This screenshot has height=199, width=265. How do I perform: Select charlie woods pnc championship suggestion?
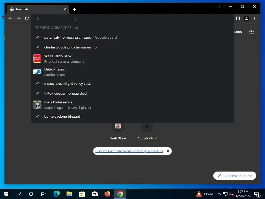tap(132, 47)
